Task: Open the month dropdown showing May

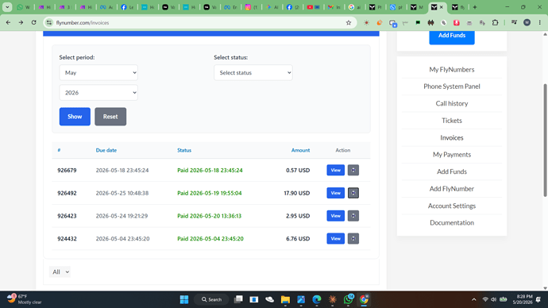Action: [98, 73]
